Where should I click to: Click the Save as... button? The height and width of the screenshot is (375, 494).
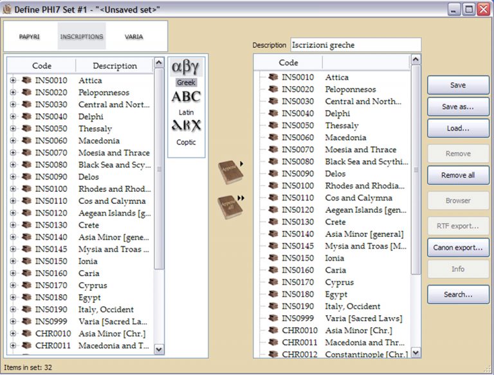click(458, 107)
